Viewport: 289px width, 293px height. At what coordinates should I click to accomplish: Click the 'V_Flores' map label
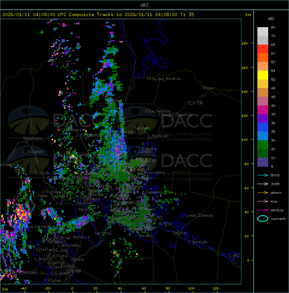(x=52, y=280)
